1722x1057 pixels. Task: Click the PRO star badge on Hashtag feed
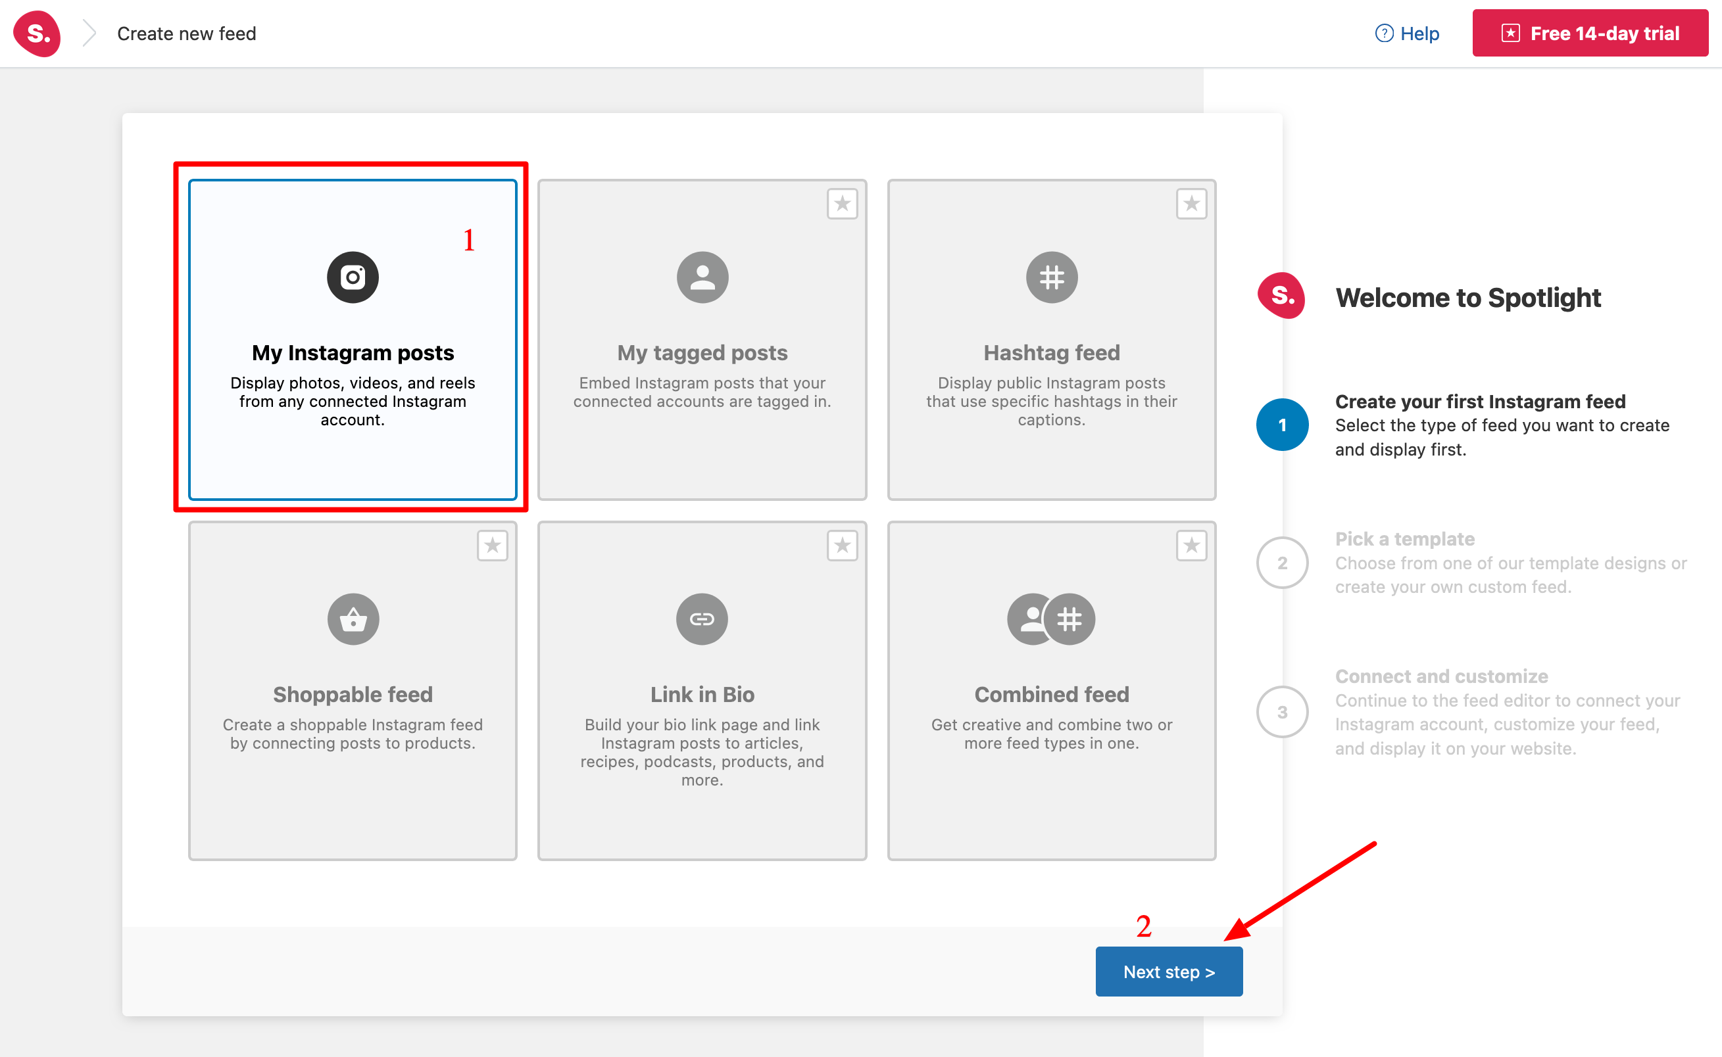tap(1191, 204)
